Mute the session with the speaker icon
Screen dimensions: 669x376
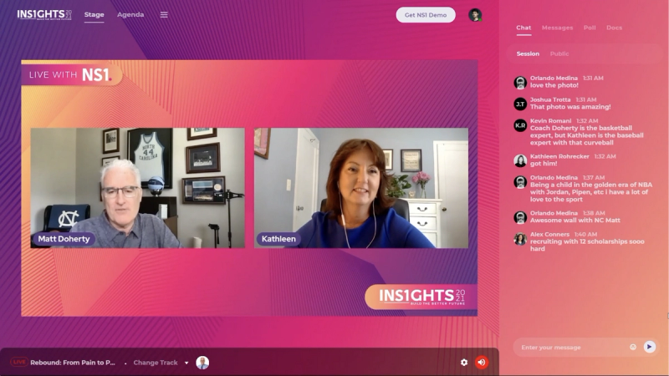482,363
